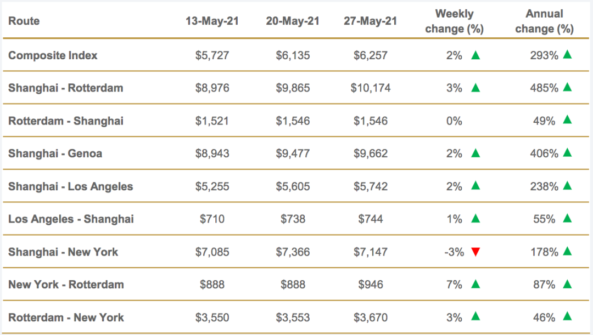Viewport: 593px width, 335px height.
Task: Click the annual change arrow for Los Angeles - Shanghai
Action: coord(567,219)
